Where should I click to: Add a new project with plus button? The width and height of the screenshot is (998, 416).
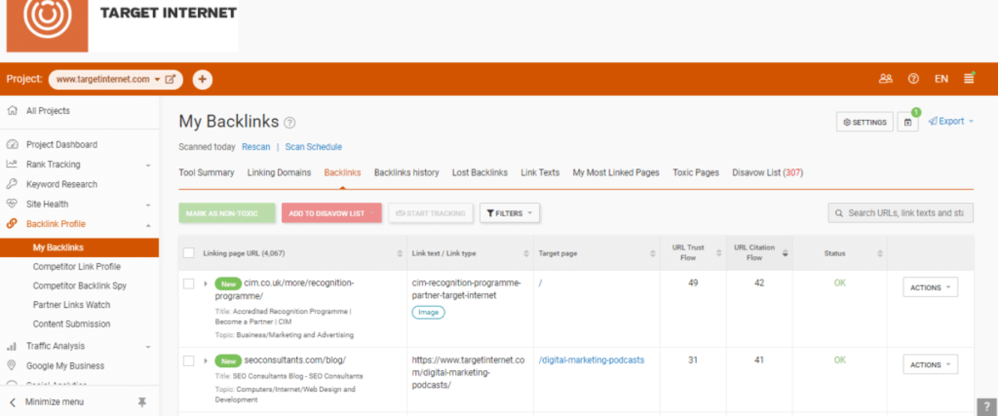coord(202,79)
